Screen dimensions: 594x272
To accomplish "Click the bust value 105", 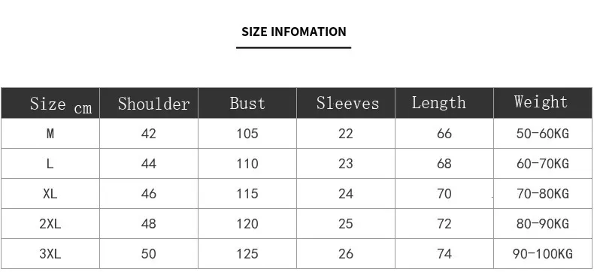I will tap(247, 133).
